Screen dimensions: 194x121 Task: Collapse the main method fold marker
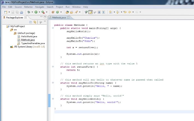[53, 28]
